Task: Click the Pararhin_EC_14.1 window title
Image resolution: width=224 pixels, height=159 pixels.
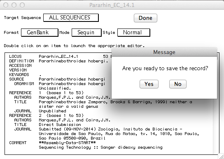Action: pos(112,5)
